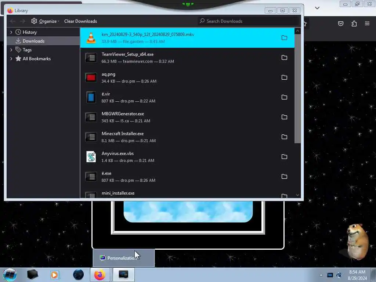Focus the Search Downloads field
The image size is (376, 282).
click(249, 21)
